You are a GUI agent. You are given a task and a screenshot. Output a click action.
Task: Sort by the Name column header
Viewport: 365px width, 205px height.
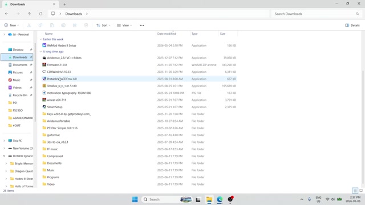49,34
